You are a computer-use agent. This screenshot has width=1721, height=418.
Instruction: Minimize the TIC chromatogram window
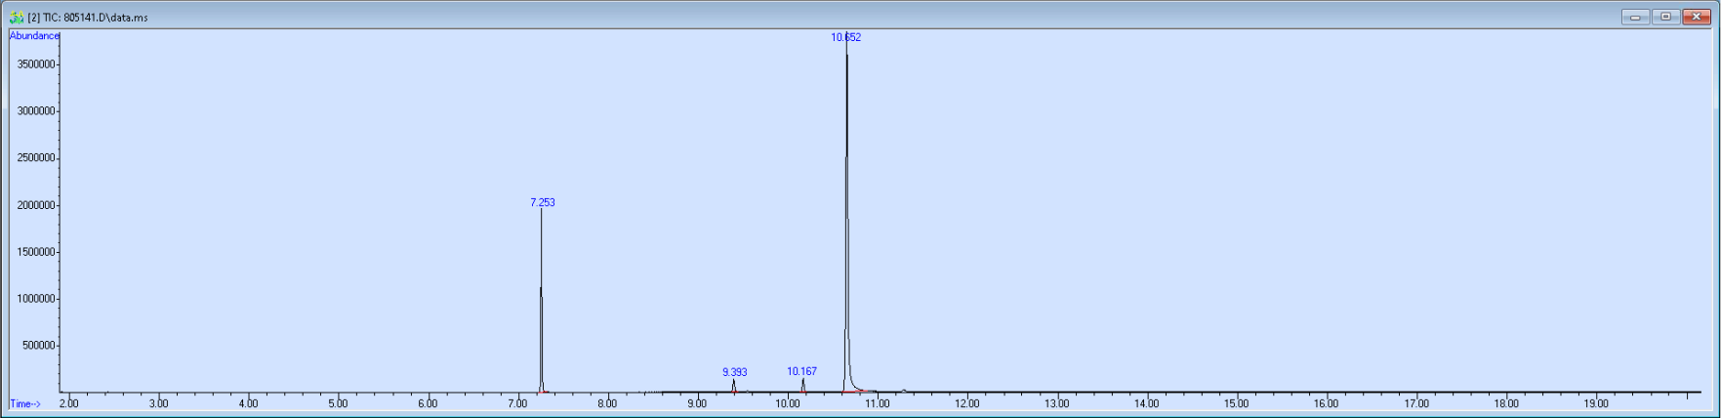pos(1635,17)
